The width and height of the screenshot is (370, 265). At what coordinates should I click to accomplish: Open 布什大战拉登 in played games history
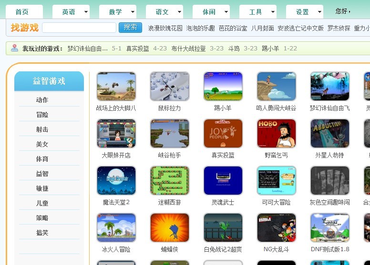coord(188,49)
